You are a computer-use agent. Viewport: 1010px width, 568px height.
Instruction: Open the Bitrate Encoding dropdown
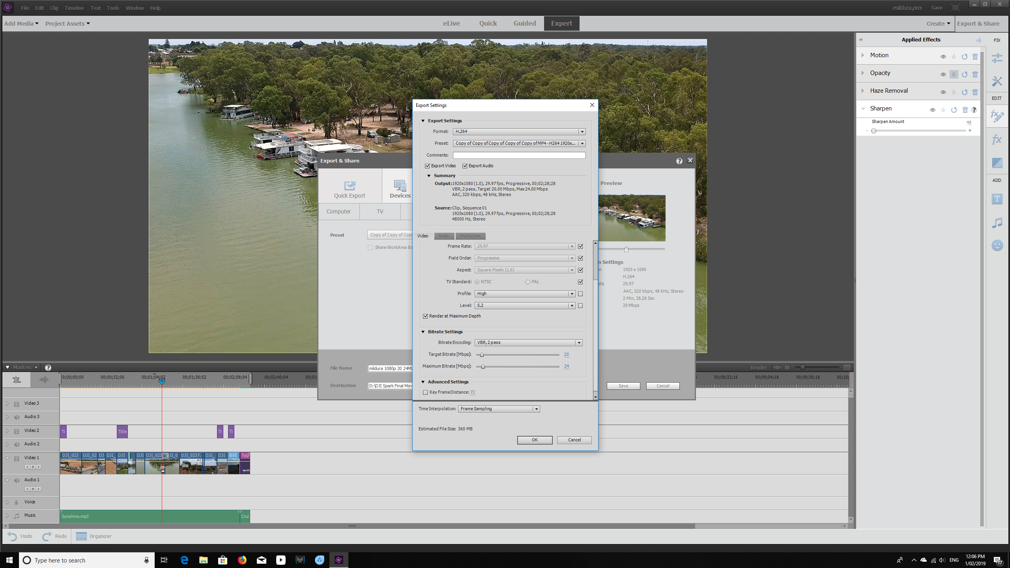tap(528, 343)
